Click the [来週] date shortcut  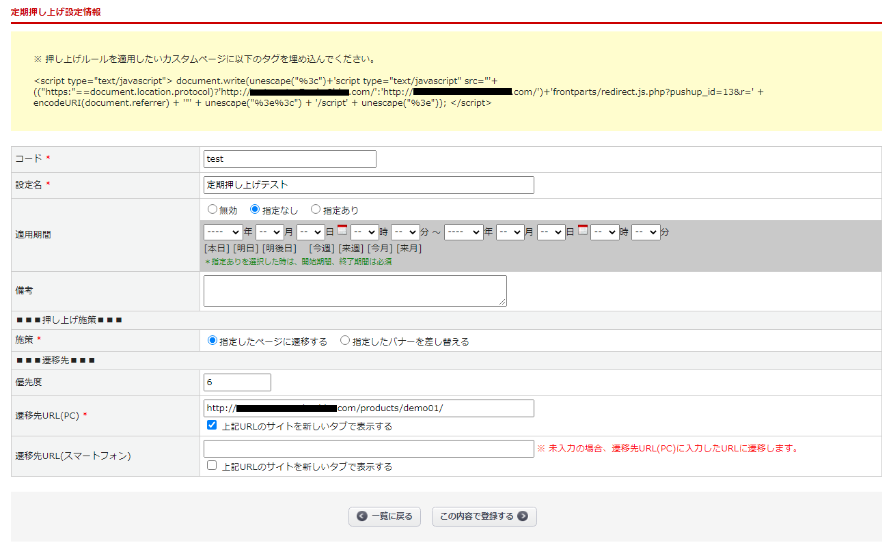point(351,249)
